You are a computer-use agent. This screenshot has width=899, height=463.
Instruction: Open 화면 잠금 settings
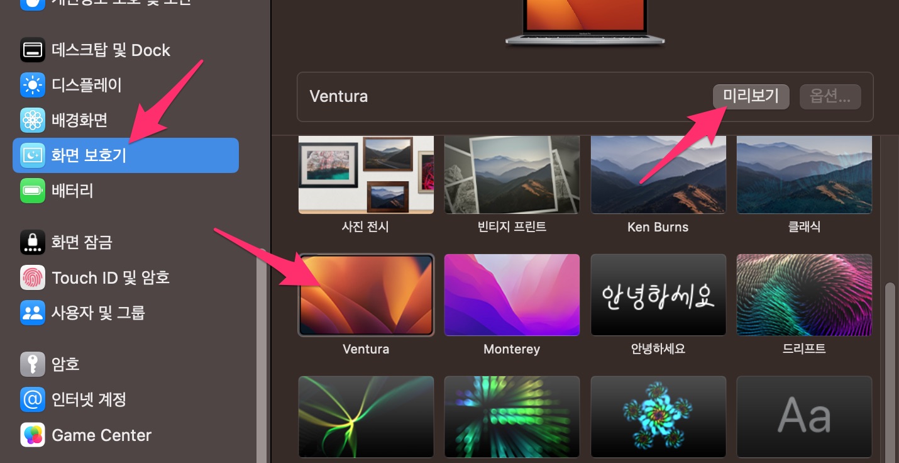coord(126,242)
